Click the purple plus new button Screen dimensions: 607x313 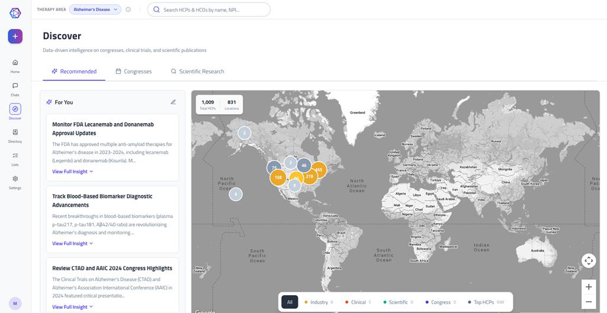tap(15, 36)
